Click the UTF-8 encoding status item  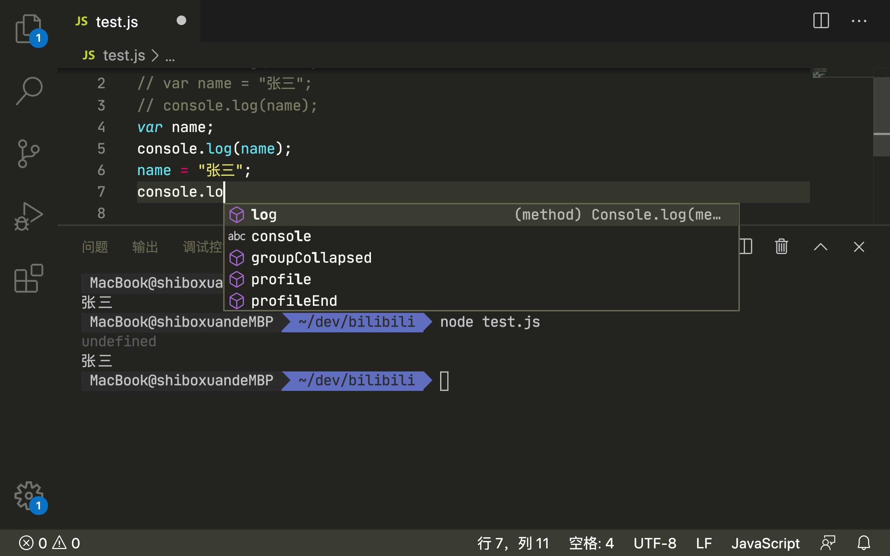pyautogui.click(x=655, y=543)
